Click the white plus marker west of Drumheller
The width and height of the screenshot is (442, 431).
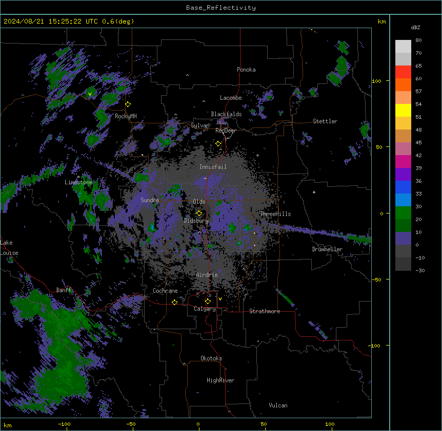(314, 192)
